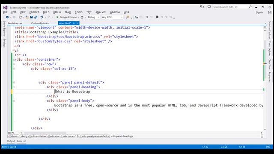The width and height of the screenshot is (274, 154).
Task: Open the EDIT menu
Action: (14, 12)
